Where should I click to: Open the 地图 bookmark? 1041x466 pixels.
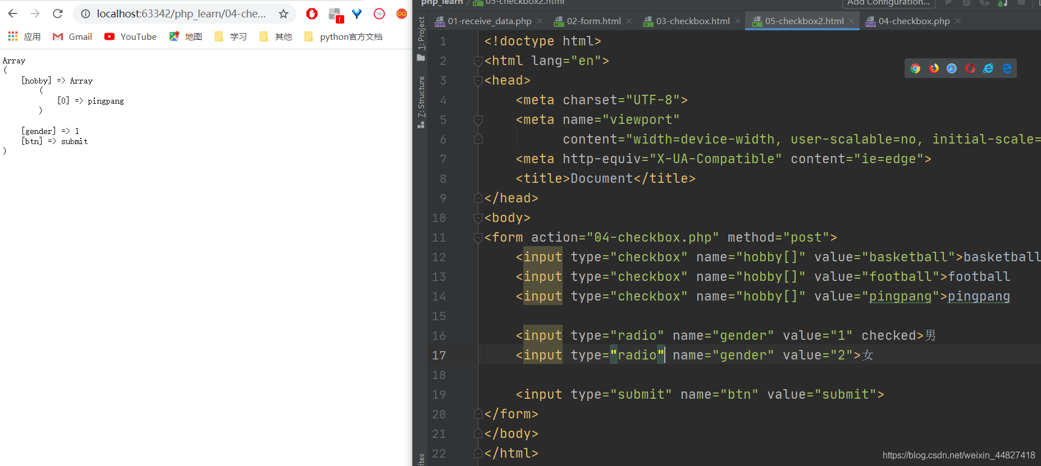coord(186,36)
